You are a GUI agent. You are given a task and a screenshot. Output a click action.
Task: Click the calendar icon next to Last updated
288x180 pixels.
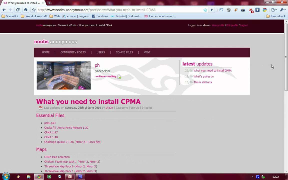(40, 108)
